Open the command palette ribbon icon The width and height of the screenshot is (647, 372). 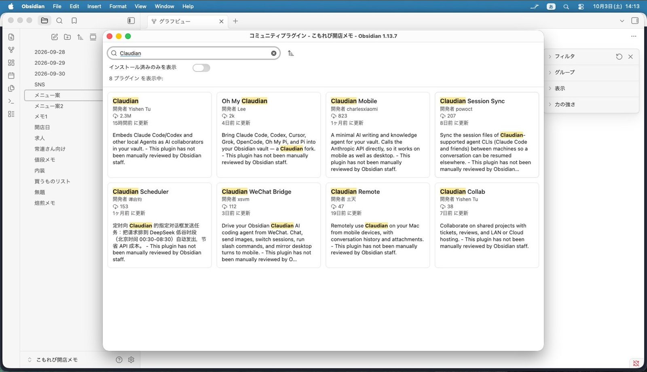[11, 101]
